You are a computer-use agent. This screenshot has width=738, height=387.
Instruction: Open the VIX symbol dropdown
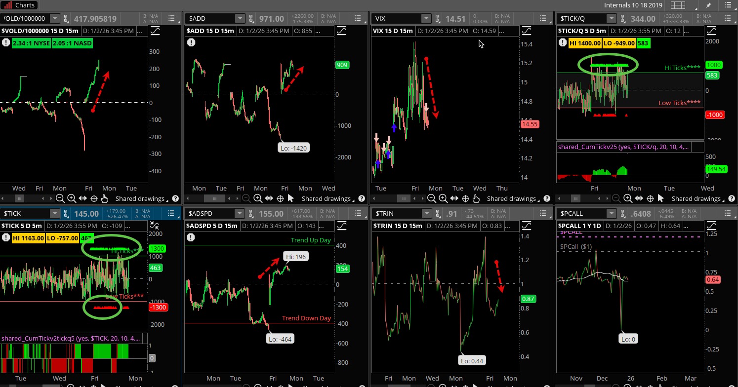(425, 18)
